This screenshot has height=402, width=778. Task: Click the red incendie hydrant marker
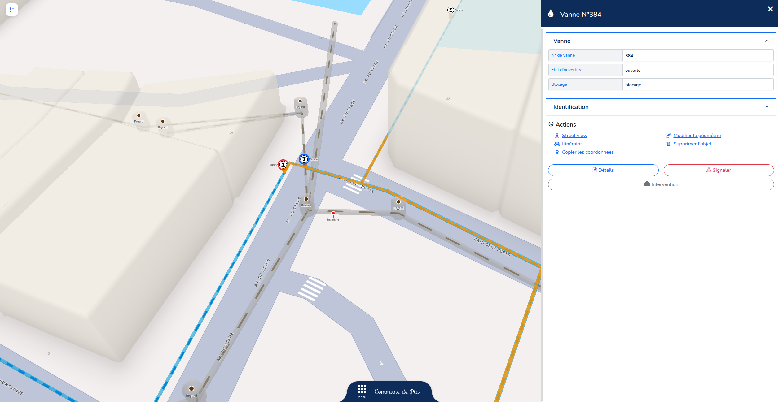click(x=333, y=213)
